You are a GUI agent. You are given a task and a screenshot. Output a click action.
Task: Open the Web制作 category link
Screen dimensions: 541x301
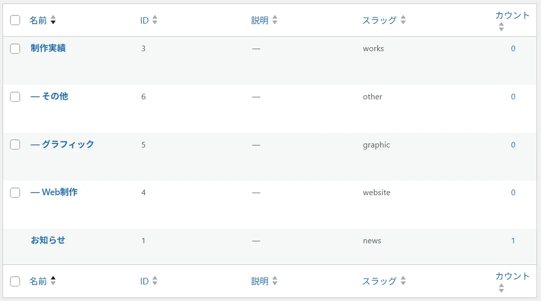55,192
